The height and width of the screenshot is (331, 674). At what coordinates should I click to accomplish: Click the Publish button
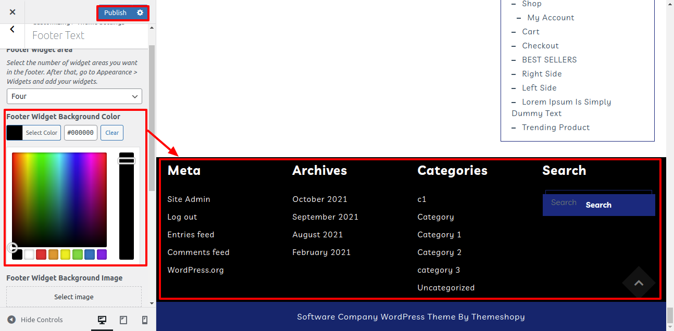coord(115,12)
